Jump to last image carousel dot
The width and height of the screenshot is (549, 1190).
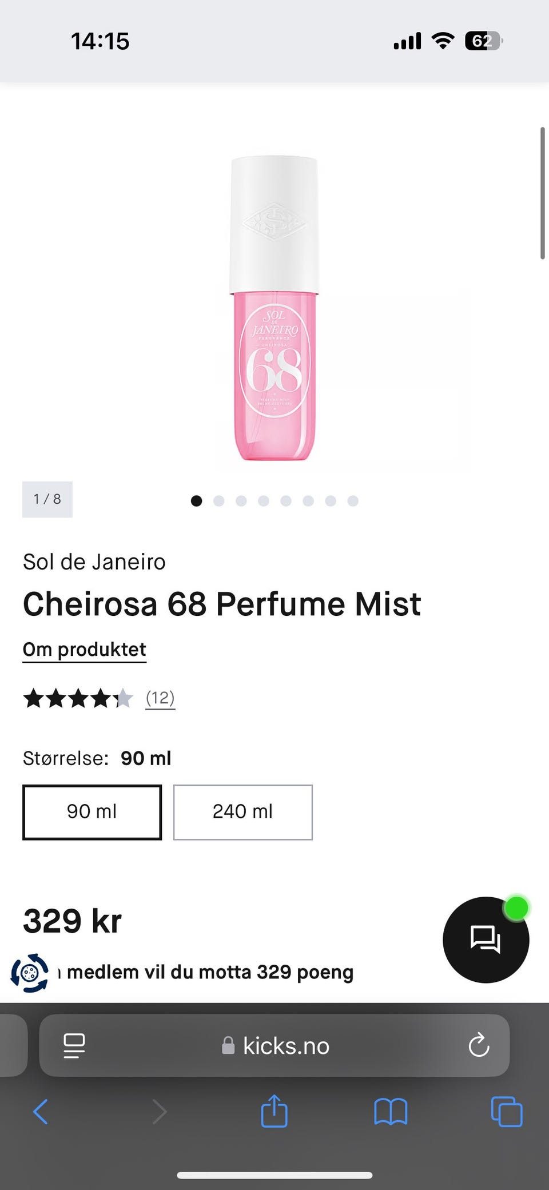click(x=353, y=501)
